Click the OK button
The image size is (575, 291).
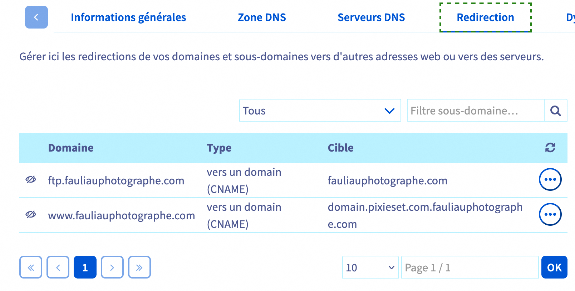[x=554, y=267]
